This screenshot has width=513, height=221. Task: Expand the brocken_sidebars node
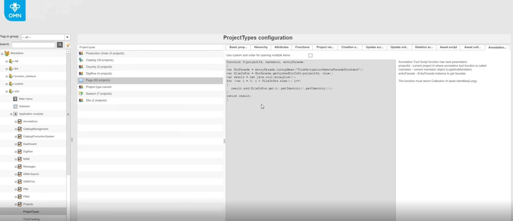point(7,77)
